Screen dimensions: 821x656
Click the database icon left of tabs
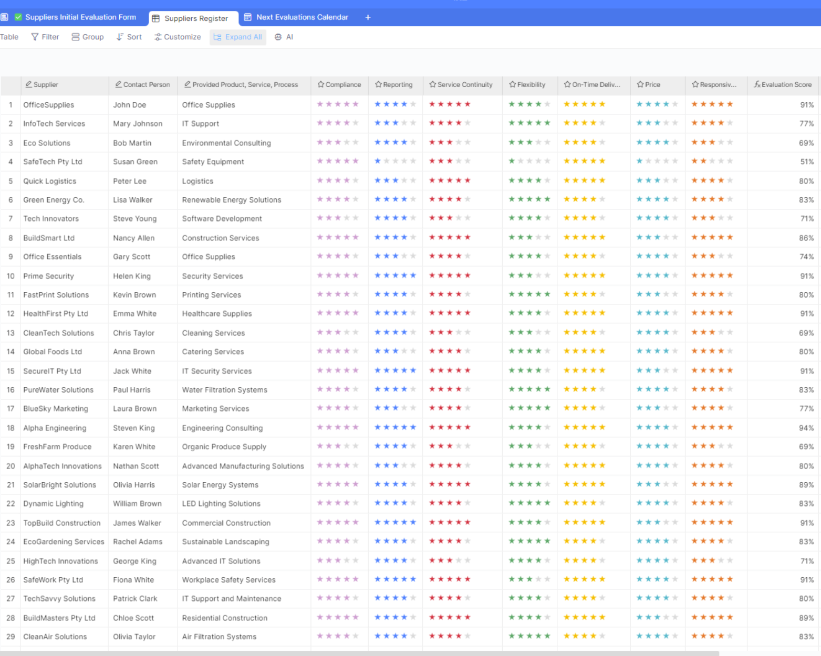coord(5,17)
